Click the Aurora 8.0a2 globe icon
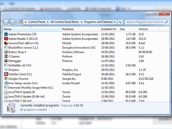 point(6,43)
